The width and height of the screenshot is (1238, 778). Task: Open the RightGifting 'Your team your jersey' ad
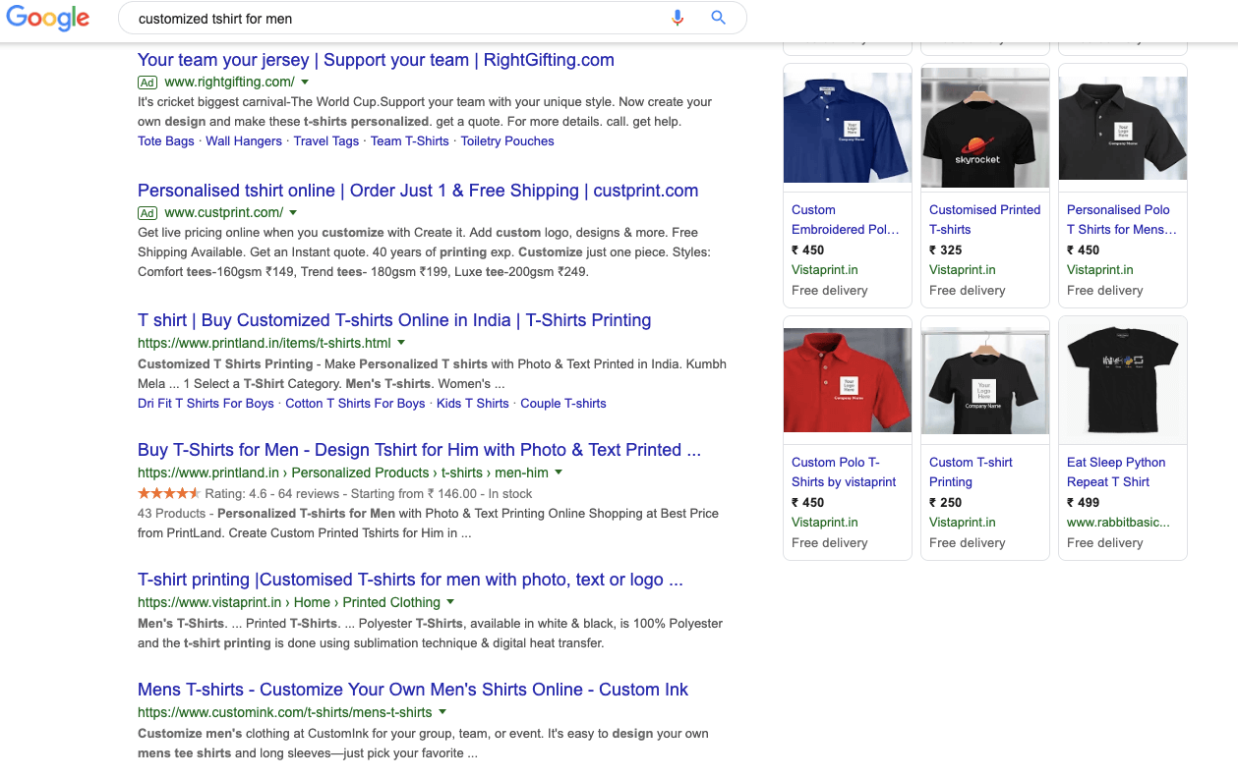(x=376, y=60)
